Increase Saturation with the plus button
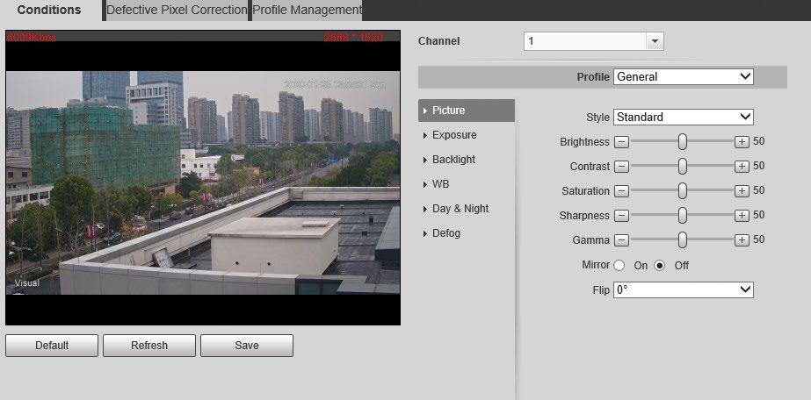 742,191
